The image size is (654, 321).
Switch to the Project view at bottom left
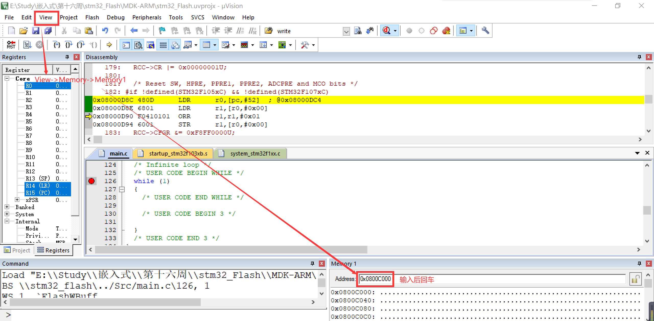pos(17,250)
